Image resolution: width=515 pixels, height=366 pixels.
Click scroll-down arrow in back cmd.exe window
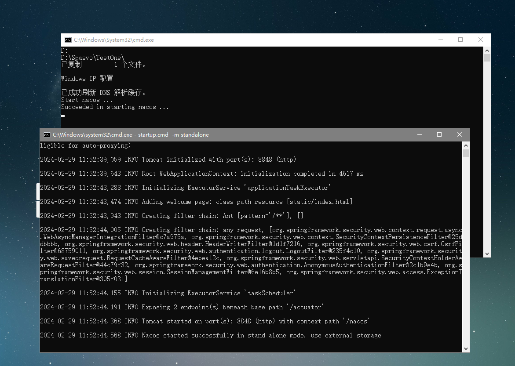click(487, 254)
